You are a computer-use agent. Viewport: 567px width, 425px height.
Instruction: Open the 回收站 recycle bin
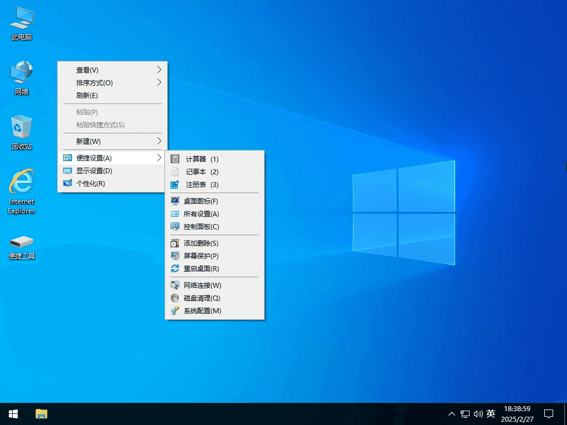pyautogui.click(x=21, y=132)
